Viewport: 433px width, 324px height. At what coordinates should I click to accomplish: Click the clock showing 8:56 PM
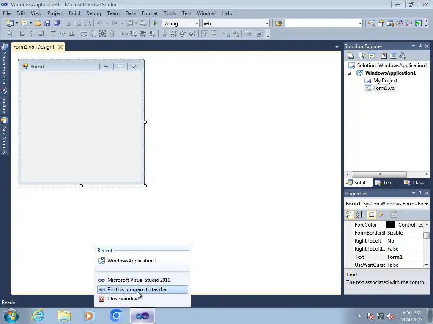[411, 313]
